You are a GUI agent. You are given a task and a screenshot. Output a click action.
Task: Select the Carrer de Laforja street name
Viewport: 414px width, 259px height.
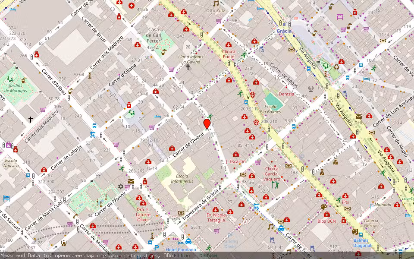[x=66, y=157]
